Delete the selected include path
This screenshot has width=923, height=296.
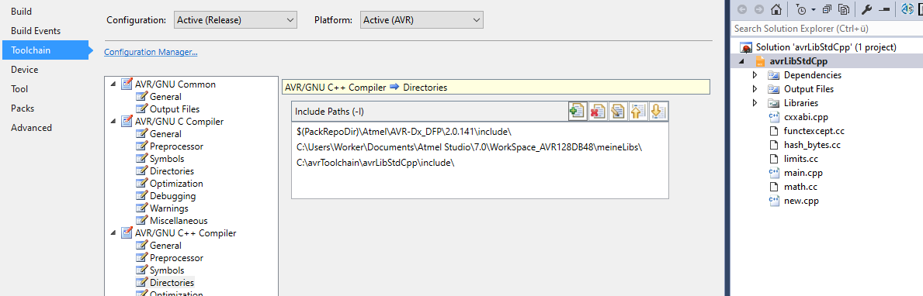pyautogui.click(x=598, y=111)
